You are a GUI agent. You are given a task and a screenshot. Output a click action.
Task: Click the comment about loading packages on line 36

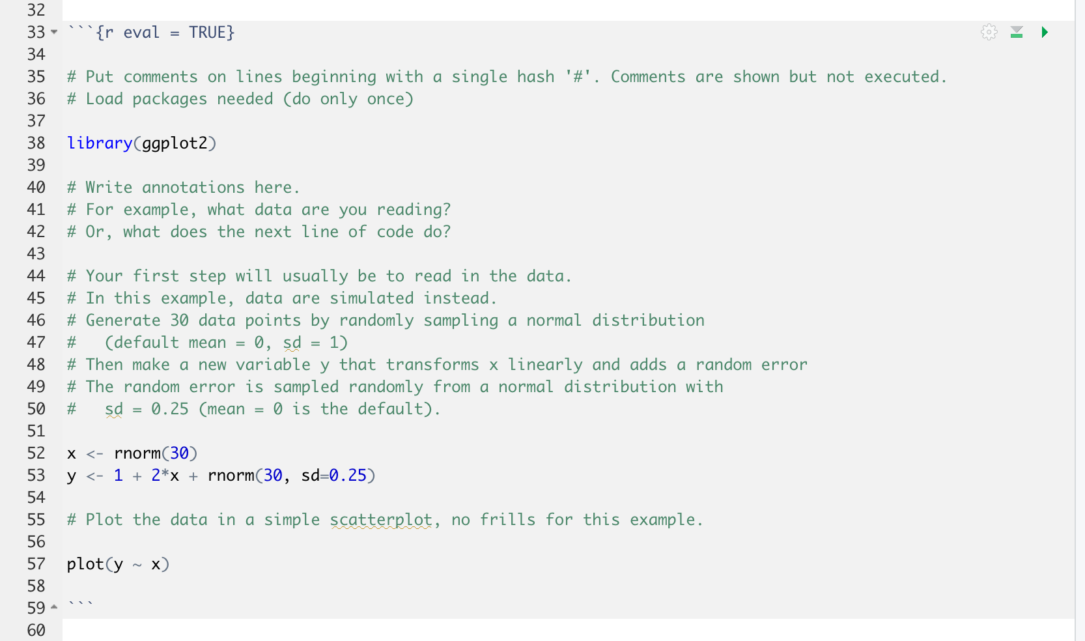[x=241, y=99]
